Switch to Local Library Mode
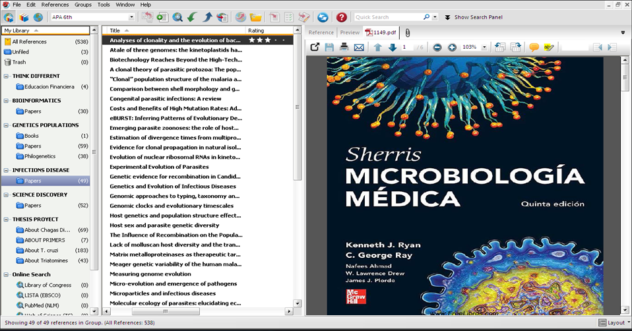Viewport: 632px width, 331px height. point(24,17)
